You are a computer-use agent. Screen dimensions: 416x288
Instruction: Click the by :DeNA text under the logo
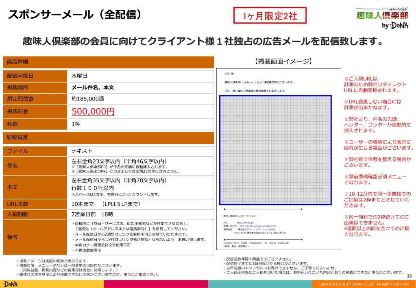(x=395, y=26)
